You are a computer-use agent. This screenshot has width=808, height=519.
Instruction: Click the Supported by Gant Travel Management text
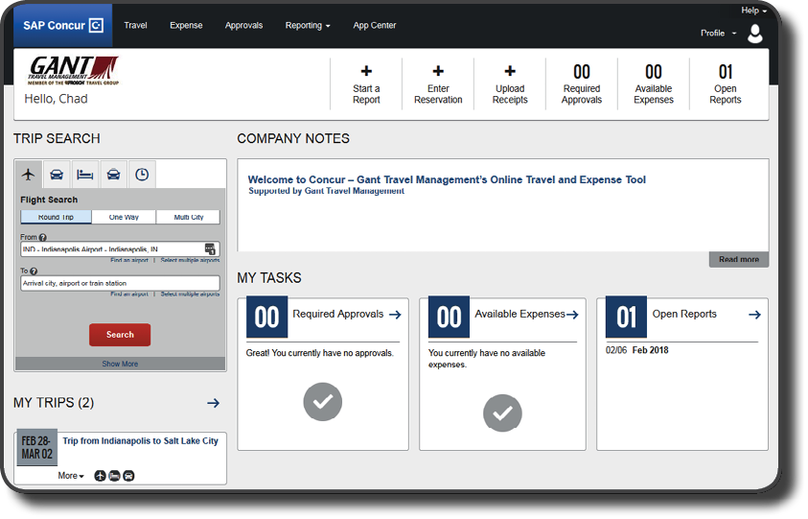coord(326,192)
